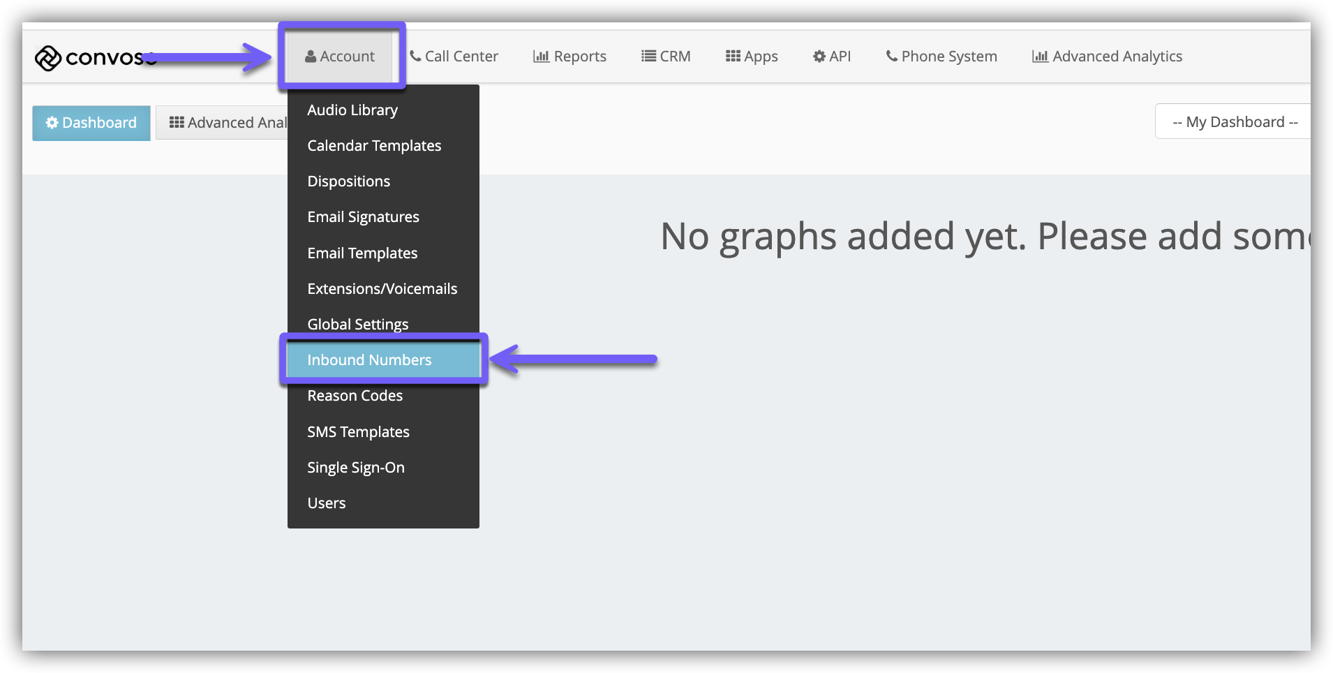Click the API gear icon
This screenshot has height=673, width=1333.
coord(819,57)
